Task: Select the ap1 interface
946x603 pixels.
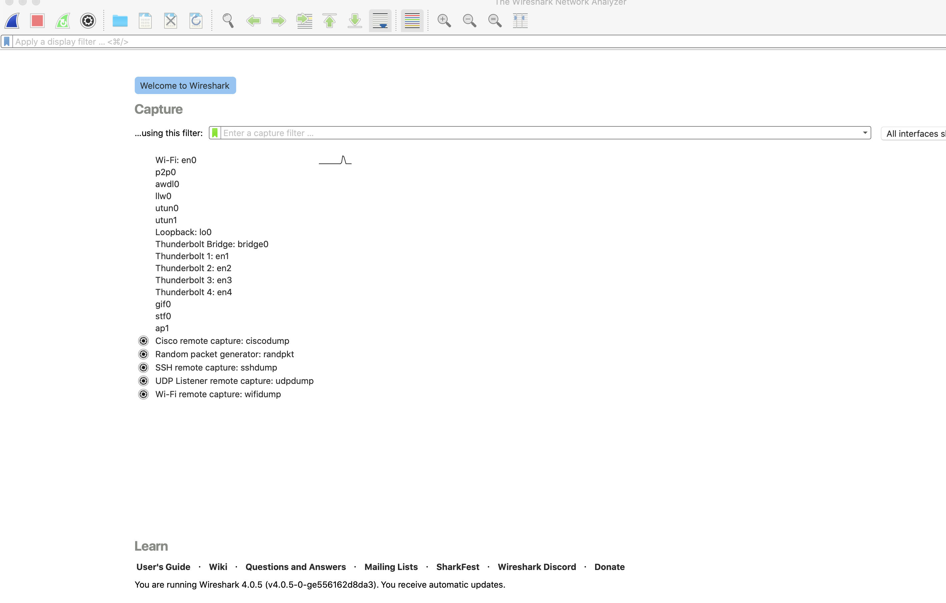Action: pos(162,329)
